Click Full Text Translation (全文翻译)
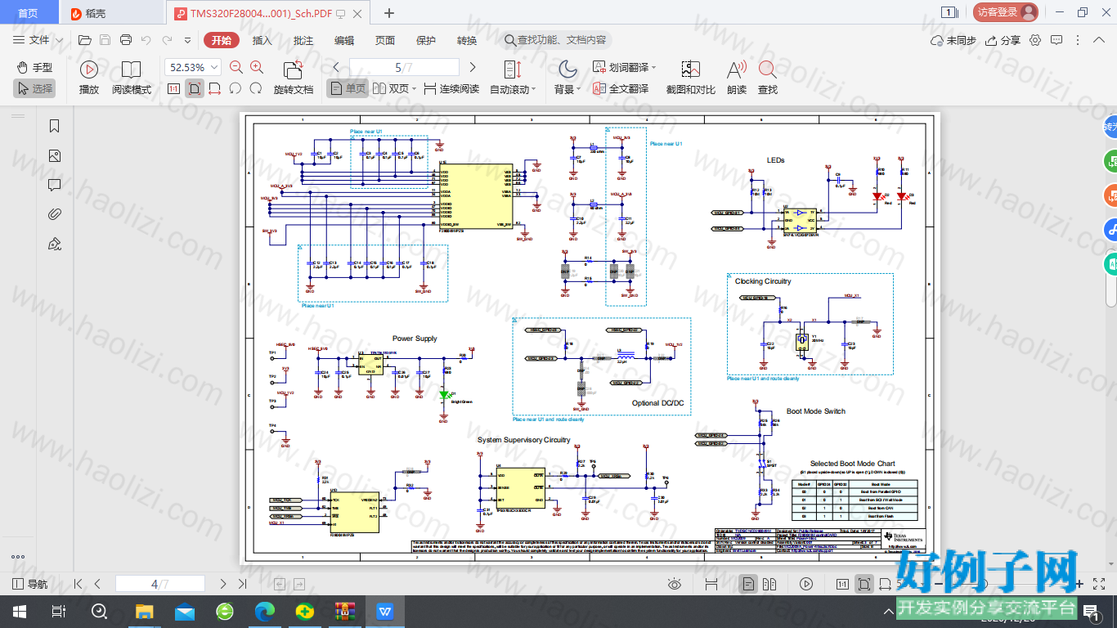This screenshot has height=628, width=1117. pyautogui.click(x=621, y=88)
